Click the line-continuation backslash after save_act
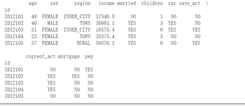 (x=206, y=4)
